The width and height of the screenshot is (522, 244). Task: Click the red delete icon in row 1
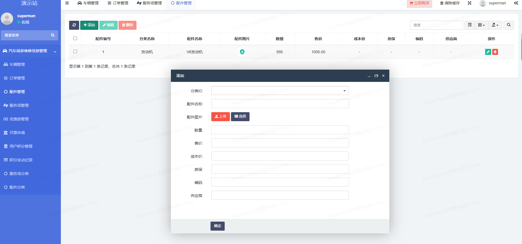click(495, 52)
